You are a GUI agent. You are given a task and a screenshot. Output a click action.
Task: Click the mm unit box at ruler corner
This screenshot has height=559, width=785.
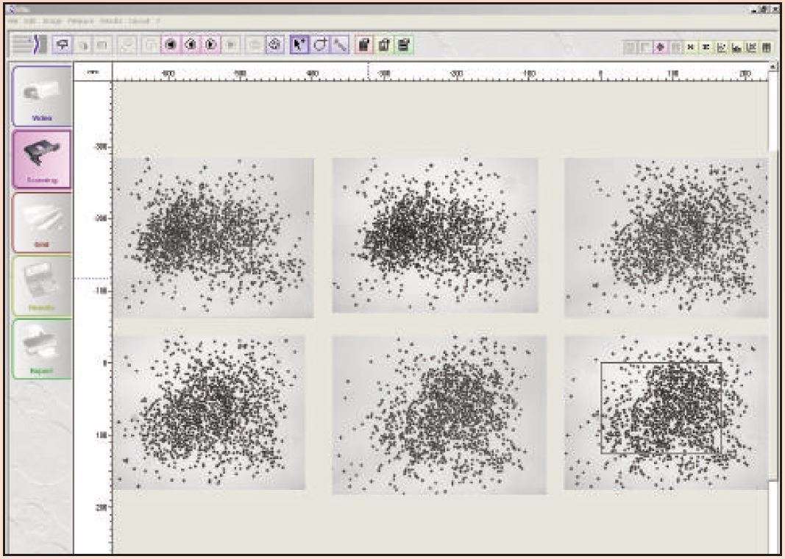pos(93,71)
